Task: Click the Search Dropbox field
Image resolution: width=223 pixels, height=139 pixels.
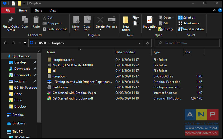Action: [x=187, y=43]
